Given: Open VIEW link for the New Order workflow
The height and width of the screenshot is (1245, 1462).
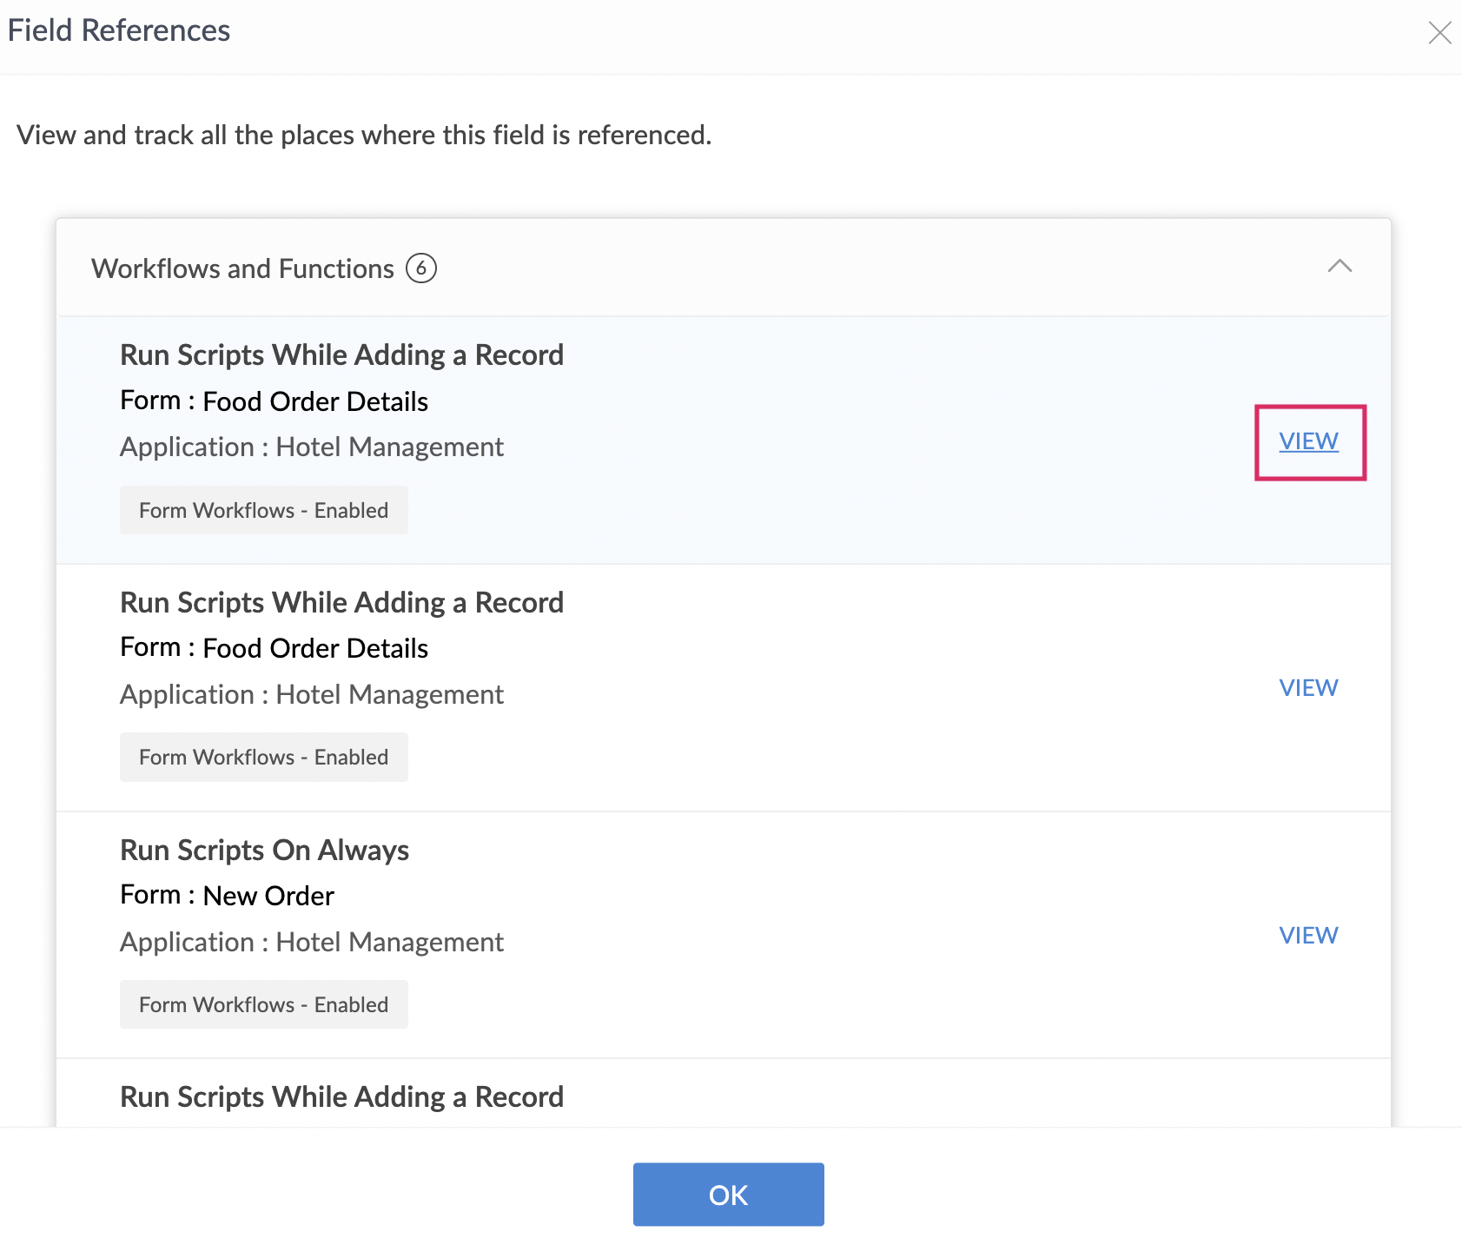Looking at the screenshot, I should 1308,936.
